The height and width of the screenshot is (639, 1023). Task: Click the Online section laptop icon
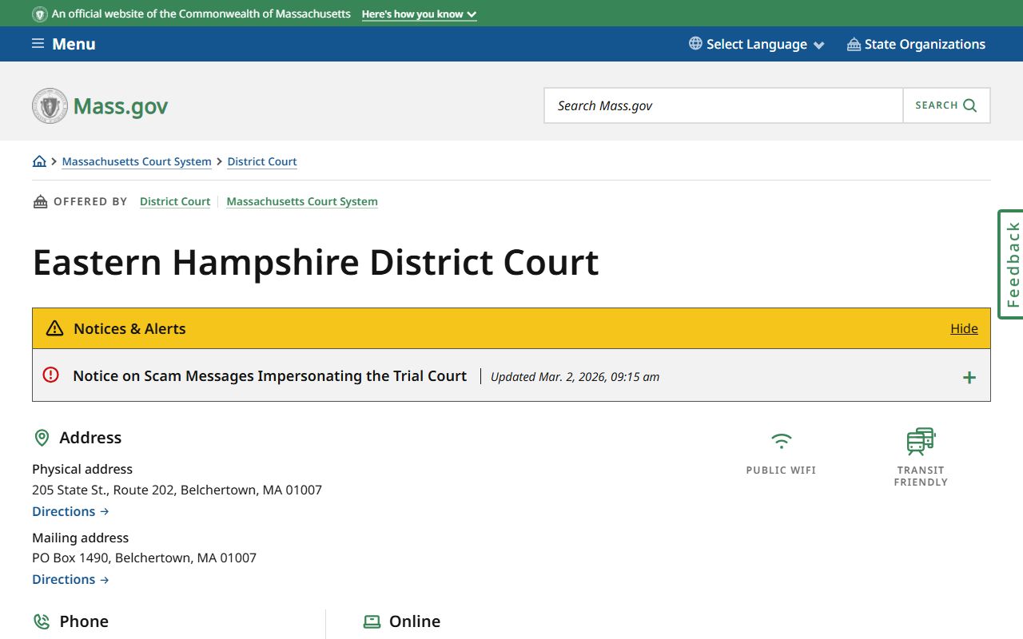[x=372, y=621]
